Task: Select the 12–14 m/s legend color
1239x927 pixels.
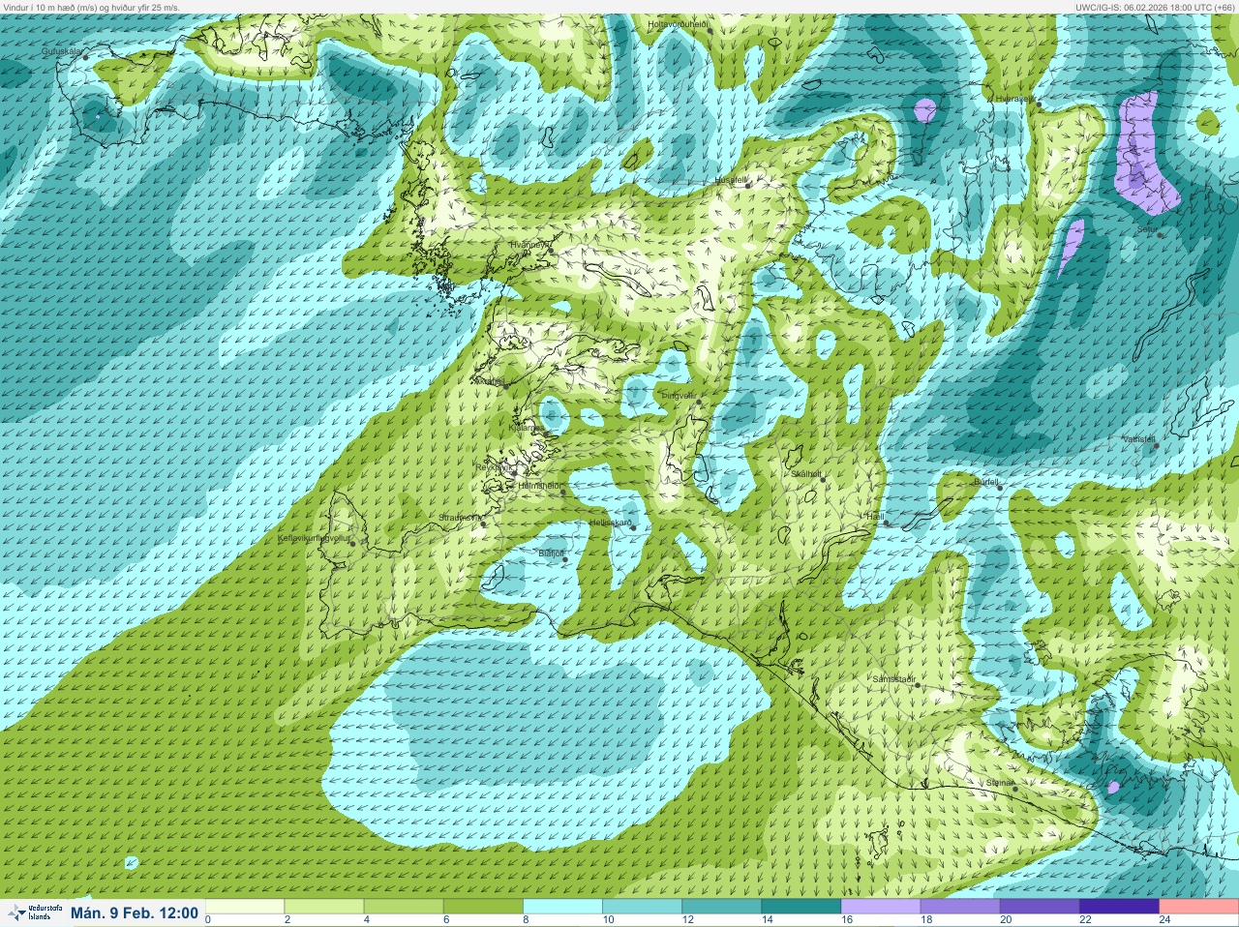Action: [722, 907]
